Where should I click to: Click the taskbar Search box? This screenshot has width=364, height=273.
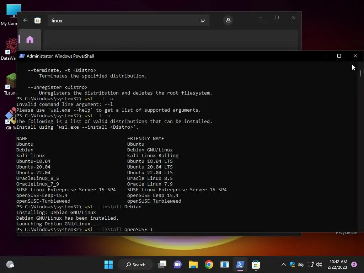135,264
